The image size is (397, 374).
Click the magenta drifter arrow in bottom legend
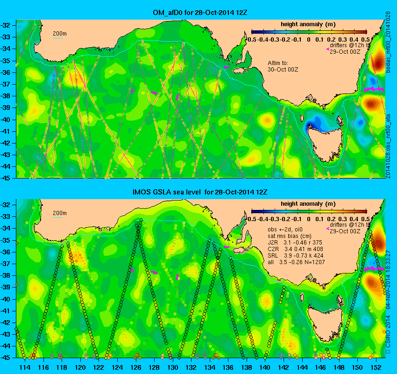[327, 229]
